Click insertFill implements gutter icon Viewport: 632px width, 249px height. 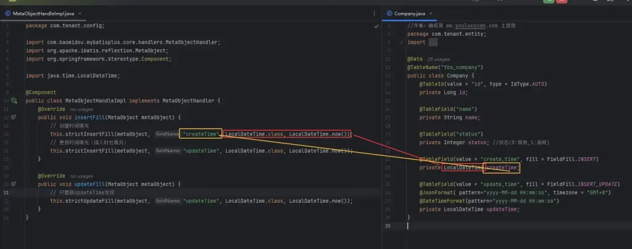click(14, 117)
